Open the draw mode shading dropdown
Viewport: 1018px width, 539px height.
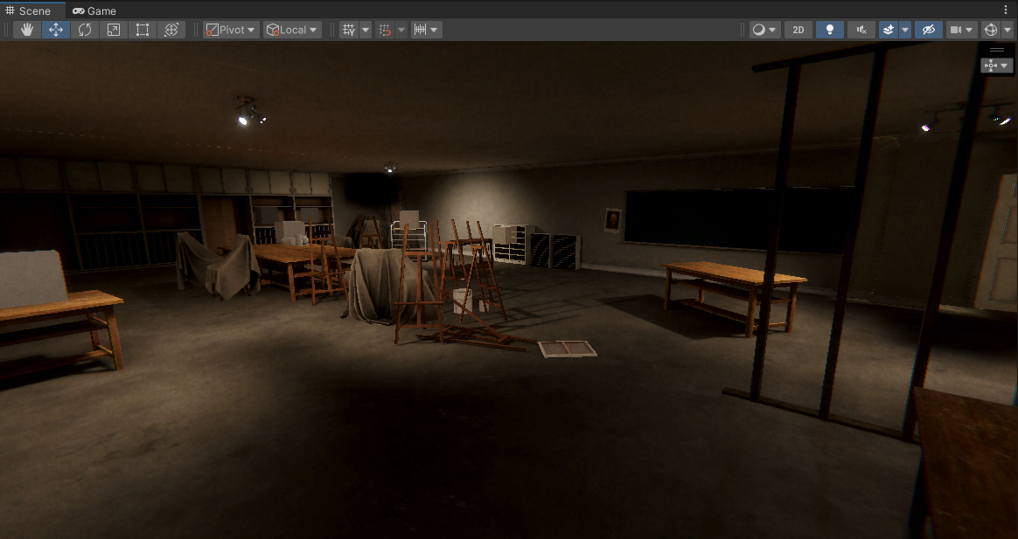764,30
